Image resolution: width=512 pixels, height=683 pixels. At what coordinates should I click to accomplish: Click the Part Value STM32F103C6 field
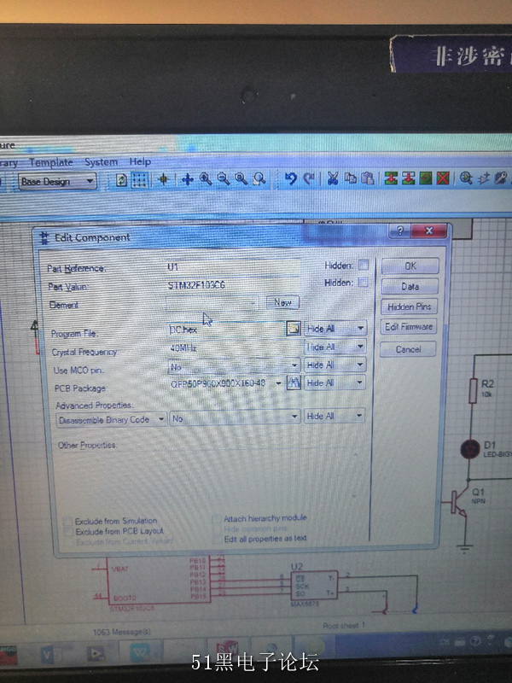tap(233, 285)
